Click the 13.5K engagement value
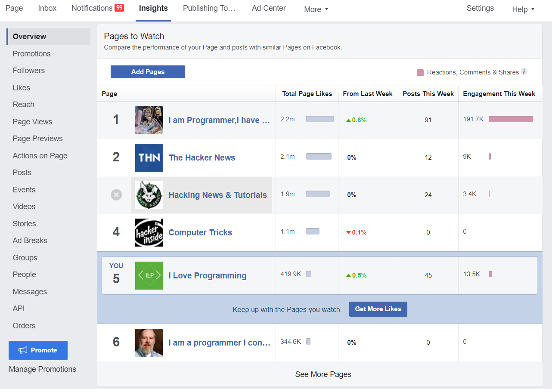This screenshot has width=552, height=389. 471,274
